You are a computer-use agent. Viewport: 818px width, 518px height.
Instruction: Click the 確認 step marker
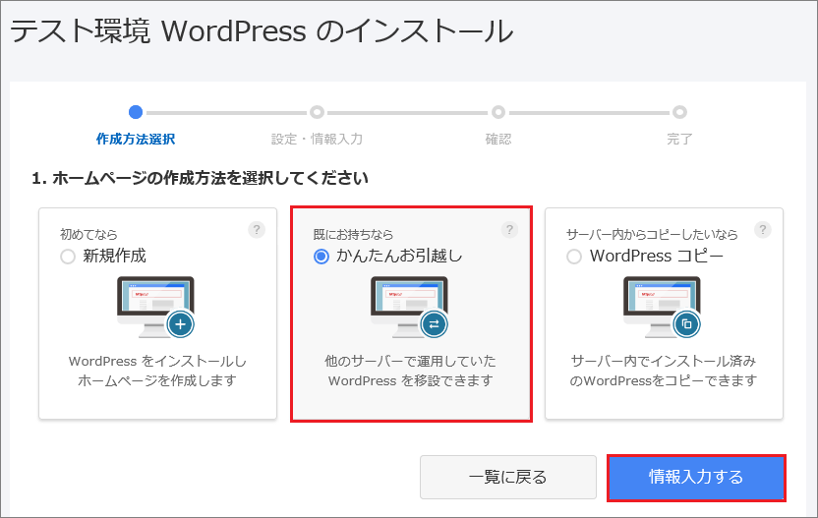coord(498,112)
